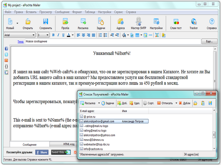The width and height of the screenshot is (221, 165).
Task: Expand Отписать dropdown arrow in recipients window
Action: [176, 103]
